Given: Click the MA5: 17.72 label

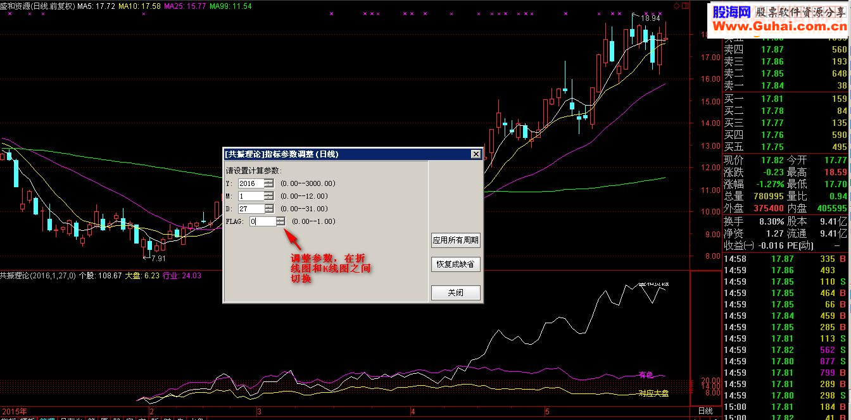Looking at the screenshot, I should [x=96, y=6].
